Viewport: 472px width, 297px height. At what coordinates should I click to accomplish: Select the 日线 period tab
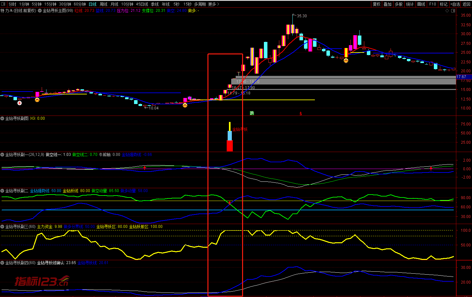coord(93,4)
